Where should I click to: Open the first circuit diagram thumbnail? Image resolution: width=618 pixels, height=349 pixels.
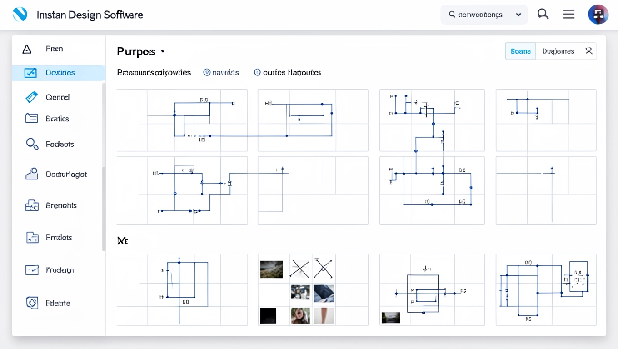182,120
